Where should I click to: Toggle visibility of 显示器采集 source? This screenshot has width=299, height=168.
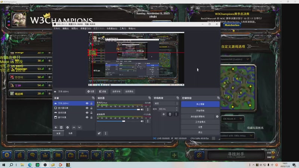point(87,108)
